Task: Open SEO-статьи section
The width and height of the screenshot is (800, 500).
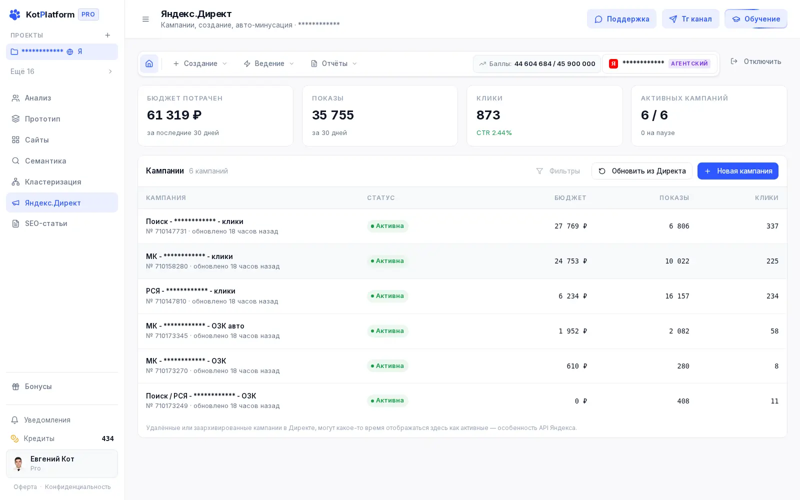Action: point(62,223)
